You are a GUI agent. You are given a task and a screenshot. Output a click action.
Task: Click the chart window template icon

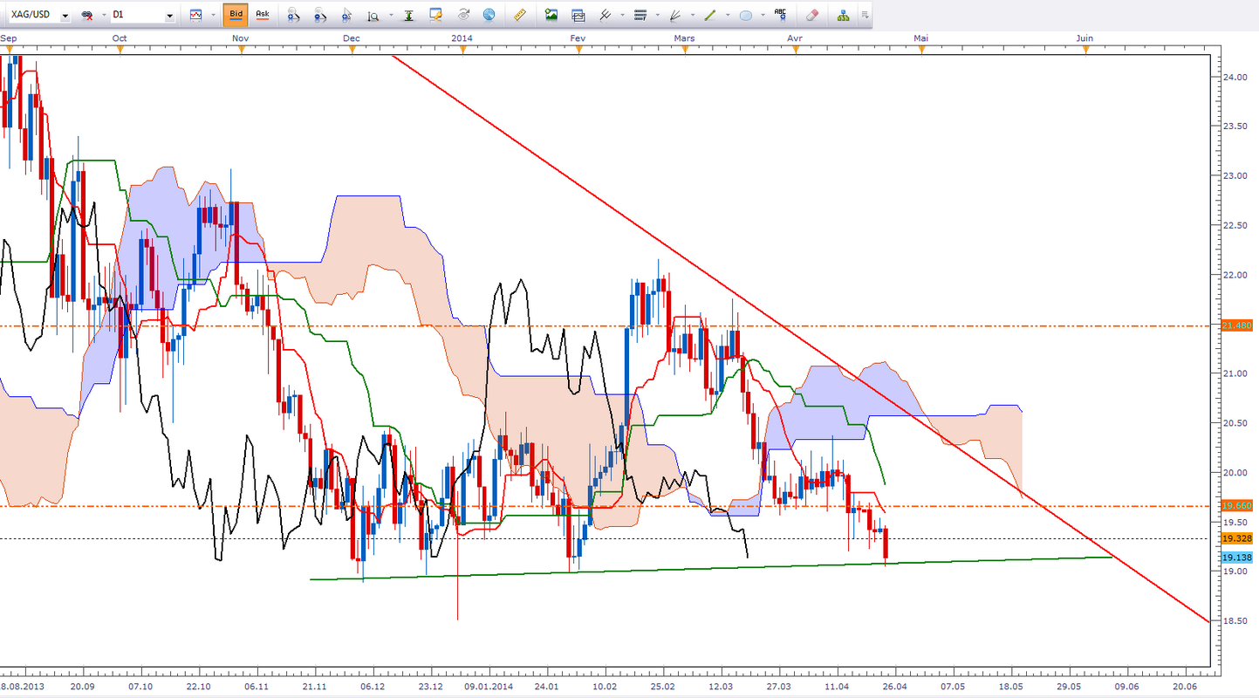(x=578, y=15)
